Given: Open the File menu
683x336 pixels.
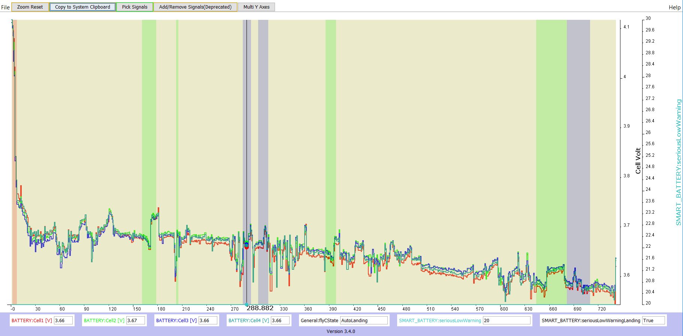Looking at the screenshot, I should click(x=5, y=7).
